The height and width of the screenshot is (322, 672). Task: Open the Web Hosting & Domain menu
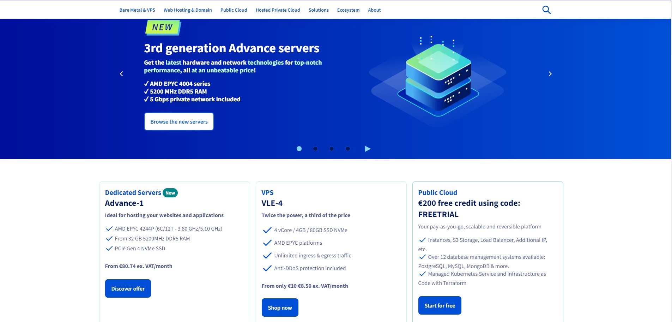[188, 10]
